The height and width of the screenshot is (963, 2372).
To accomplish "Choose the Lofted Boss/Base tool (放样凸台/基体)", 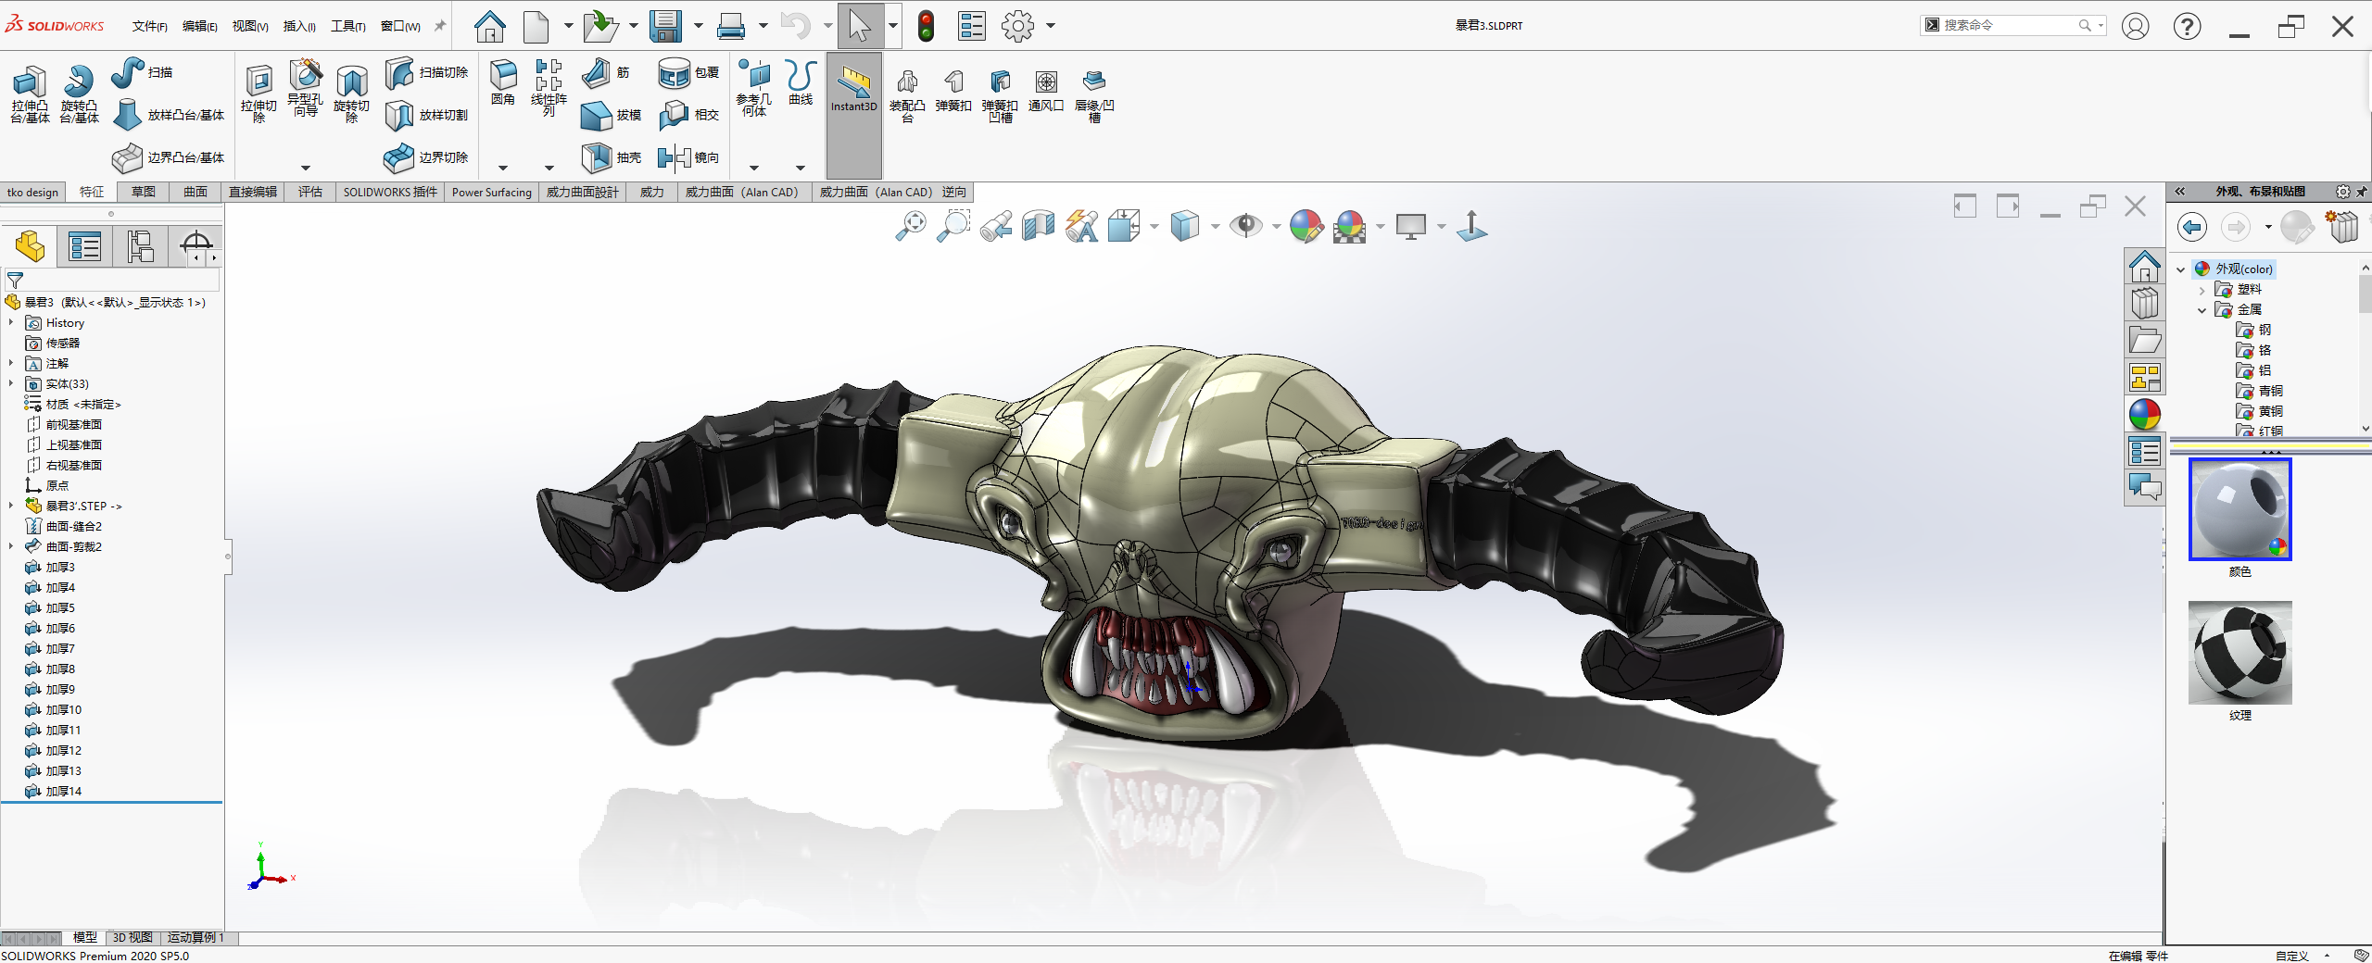I will [168, 115].
